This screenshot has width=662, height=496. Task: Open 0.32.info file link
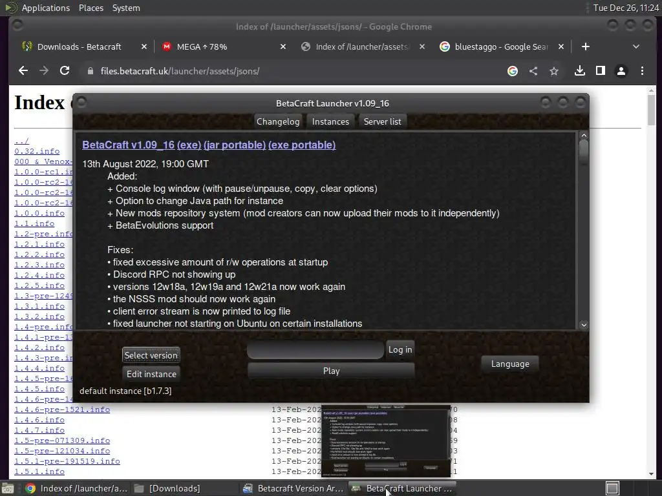click(x=37, y=151)
